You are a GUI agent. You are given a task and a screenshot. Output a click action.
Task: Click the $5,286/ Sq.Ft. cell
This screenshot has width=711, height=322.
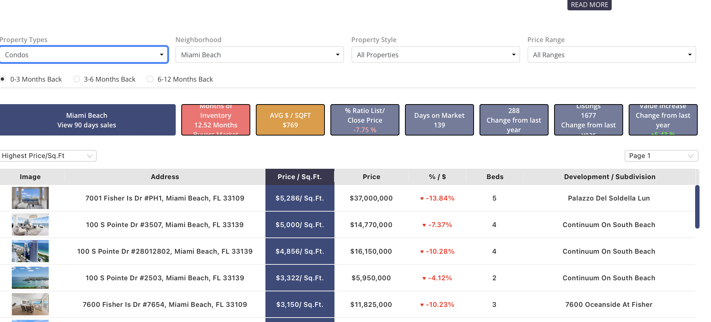click(x=300, y=198)
